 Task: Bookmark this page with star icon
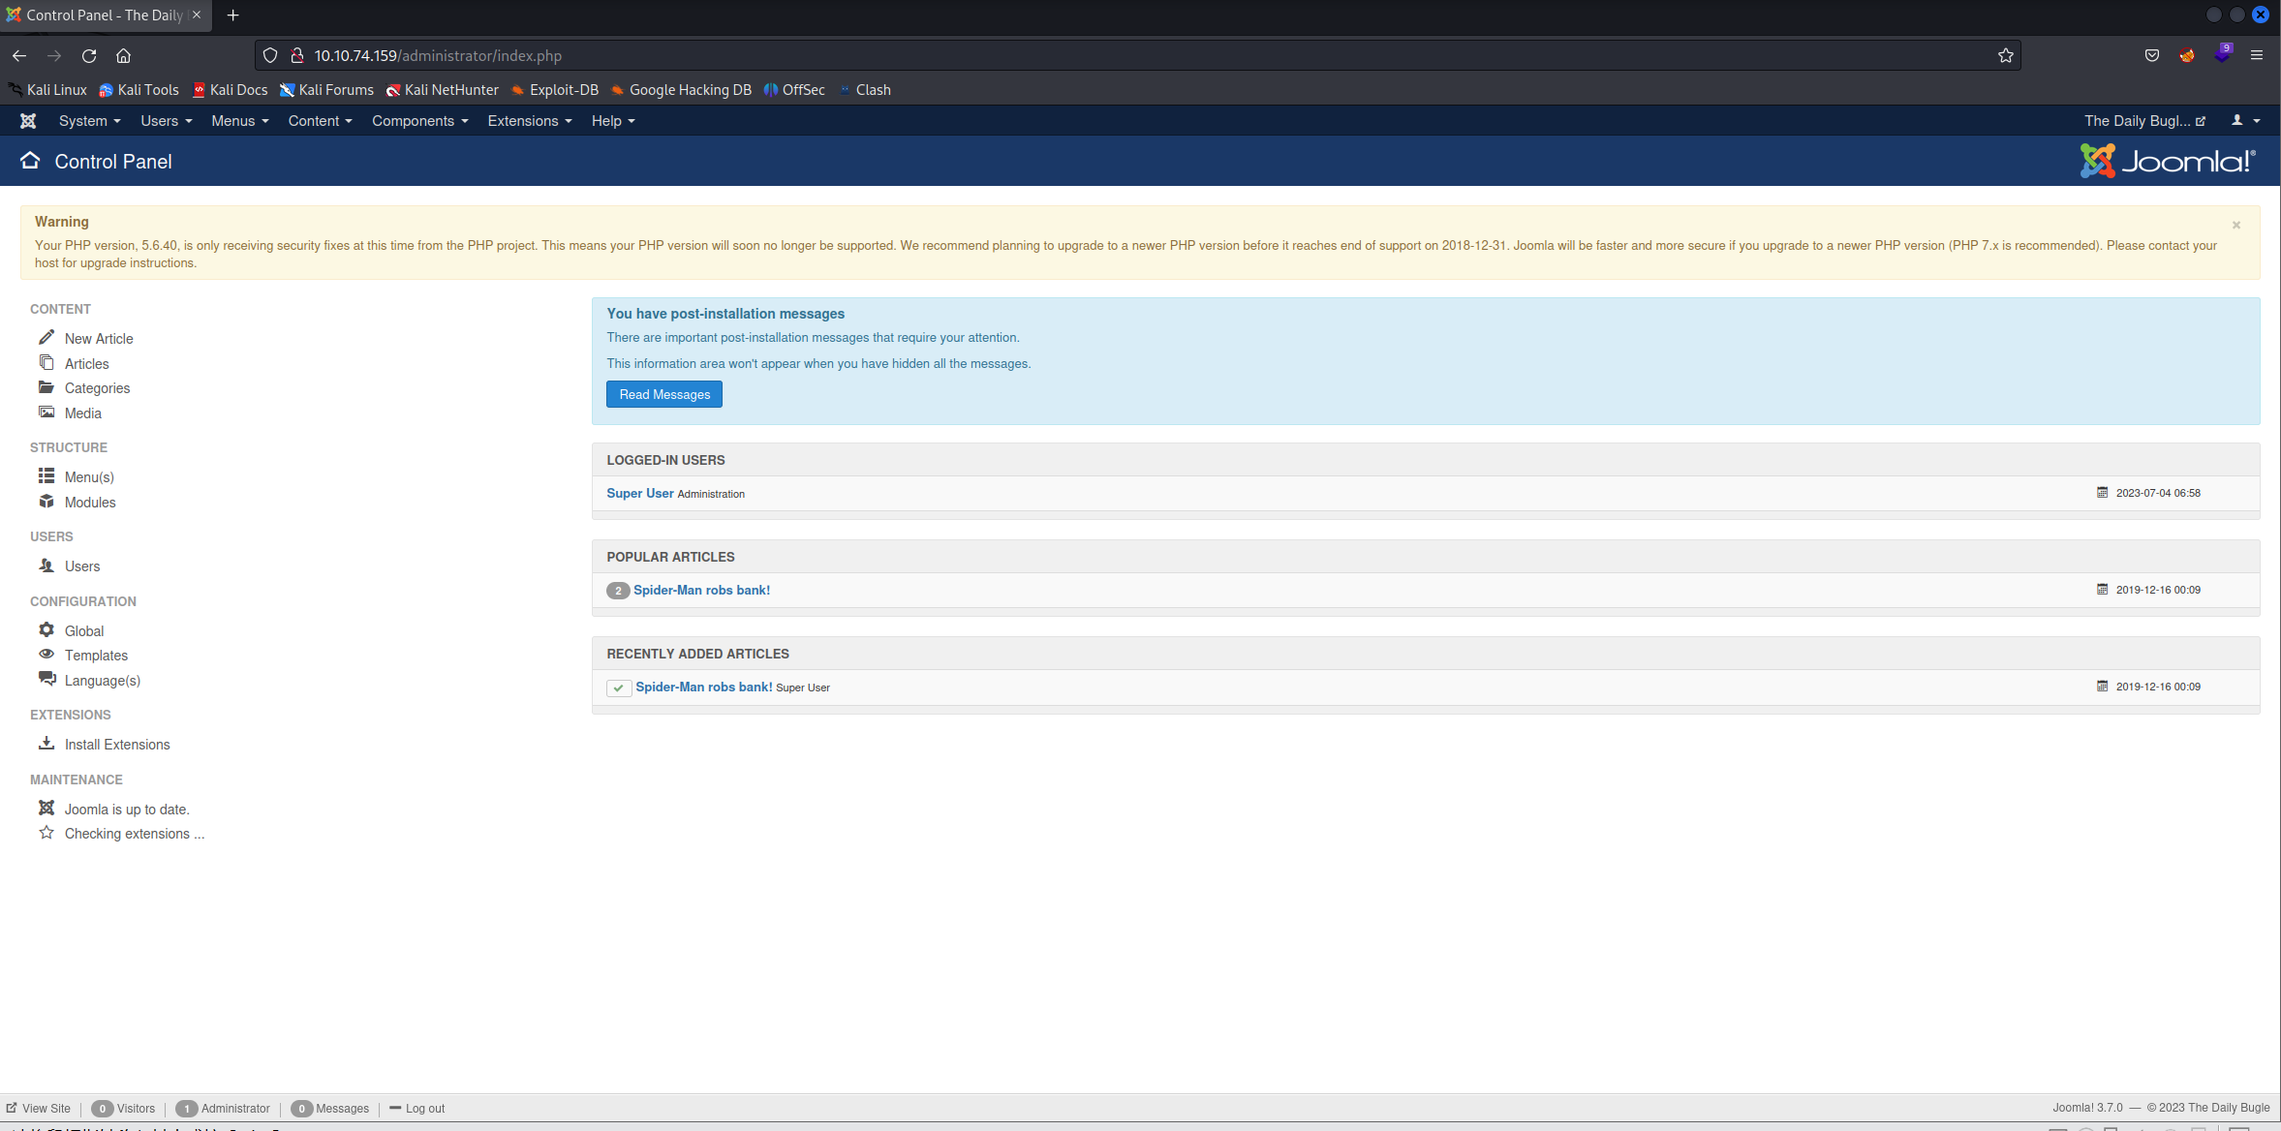click(x=2005, y=56)
